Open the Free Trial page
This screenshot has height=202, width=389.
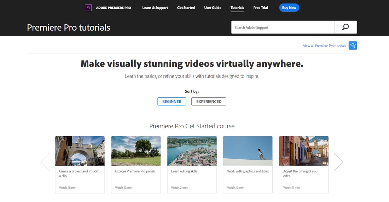(x=261, y=8)
